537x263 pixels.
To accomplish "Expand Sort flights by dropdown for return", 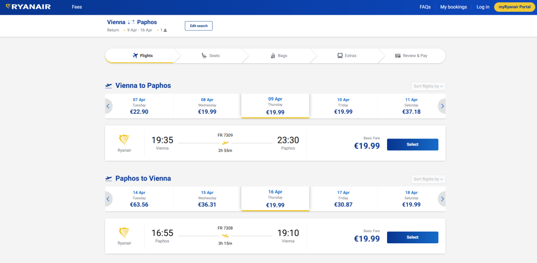I will coord(428,179).
